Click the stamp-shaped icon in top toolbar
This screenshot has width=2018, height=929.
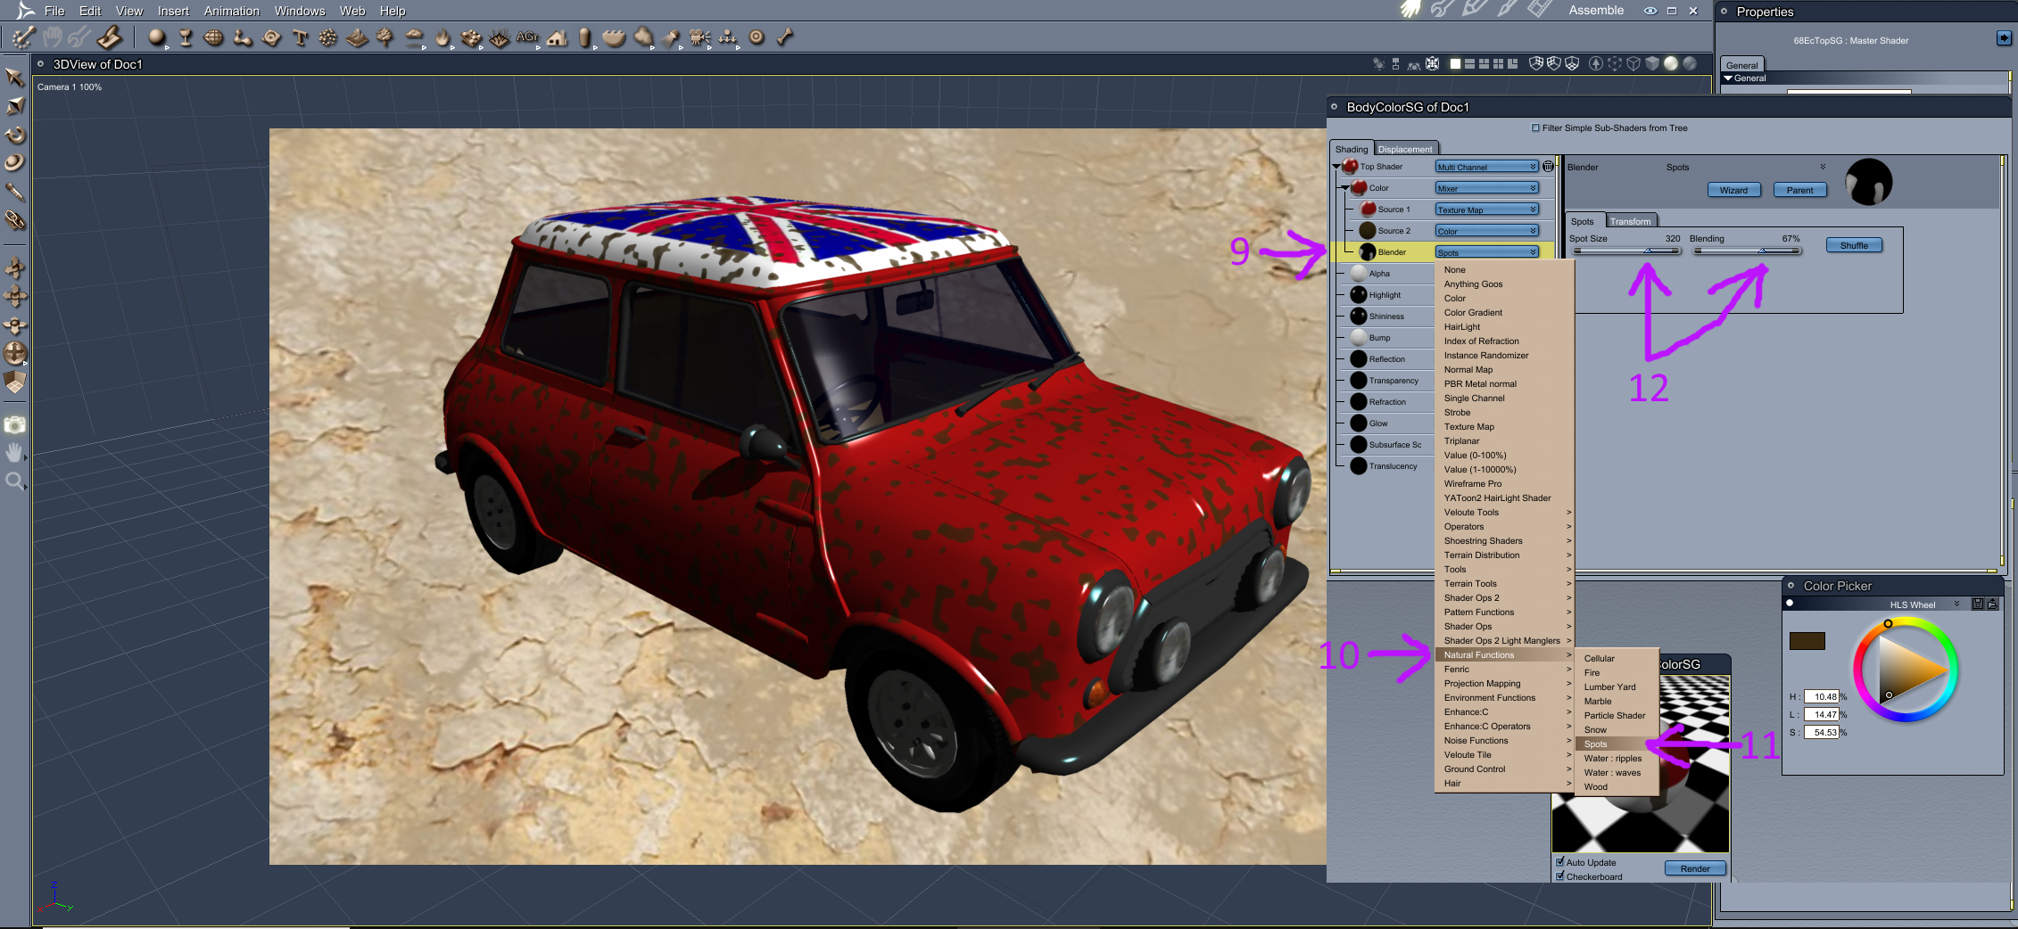pyautogui.click(x=109, y=37)
